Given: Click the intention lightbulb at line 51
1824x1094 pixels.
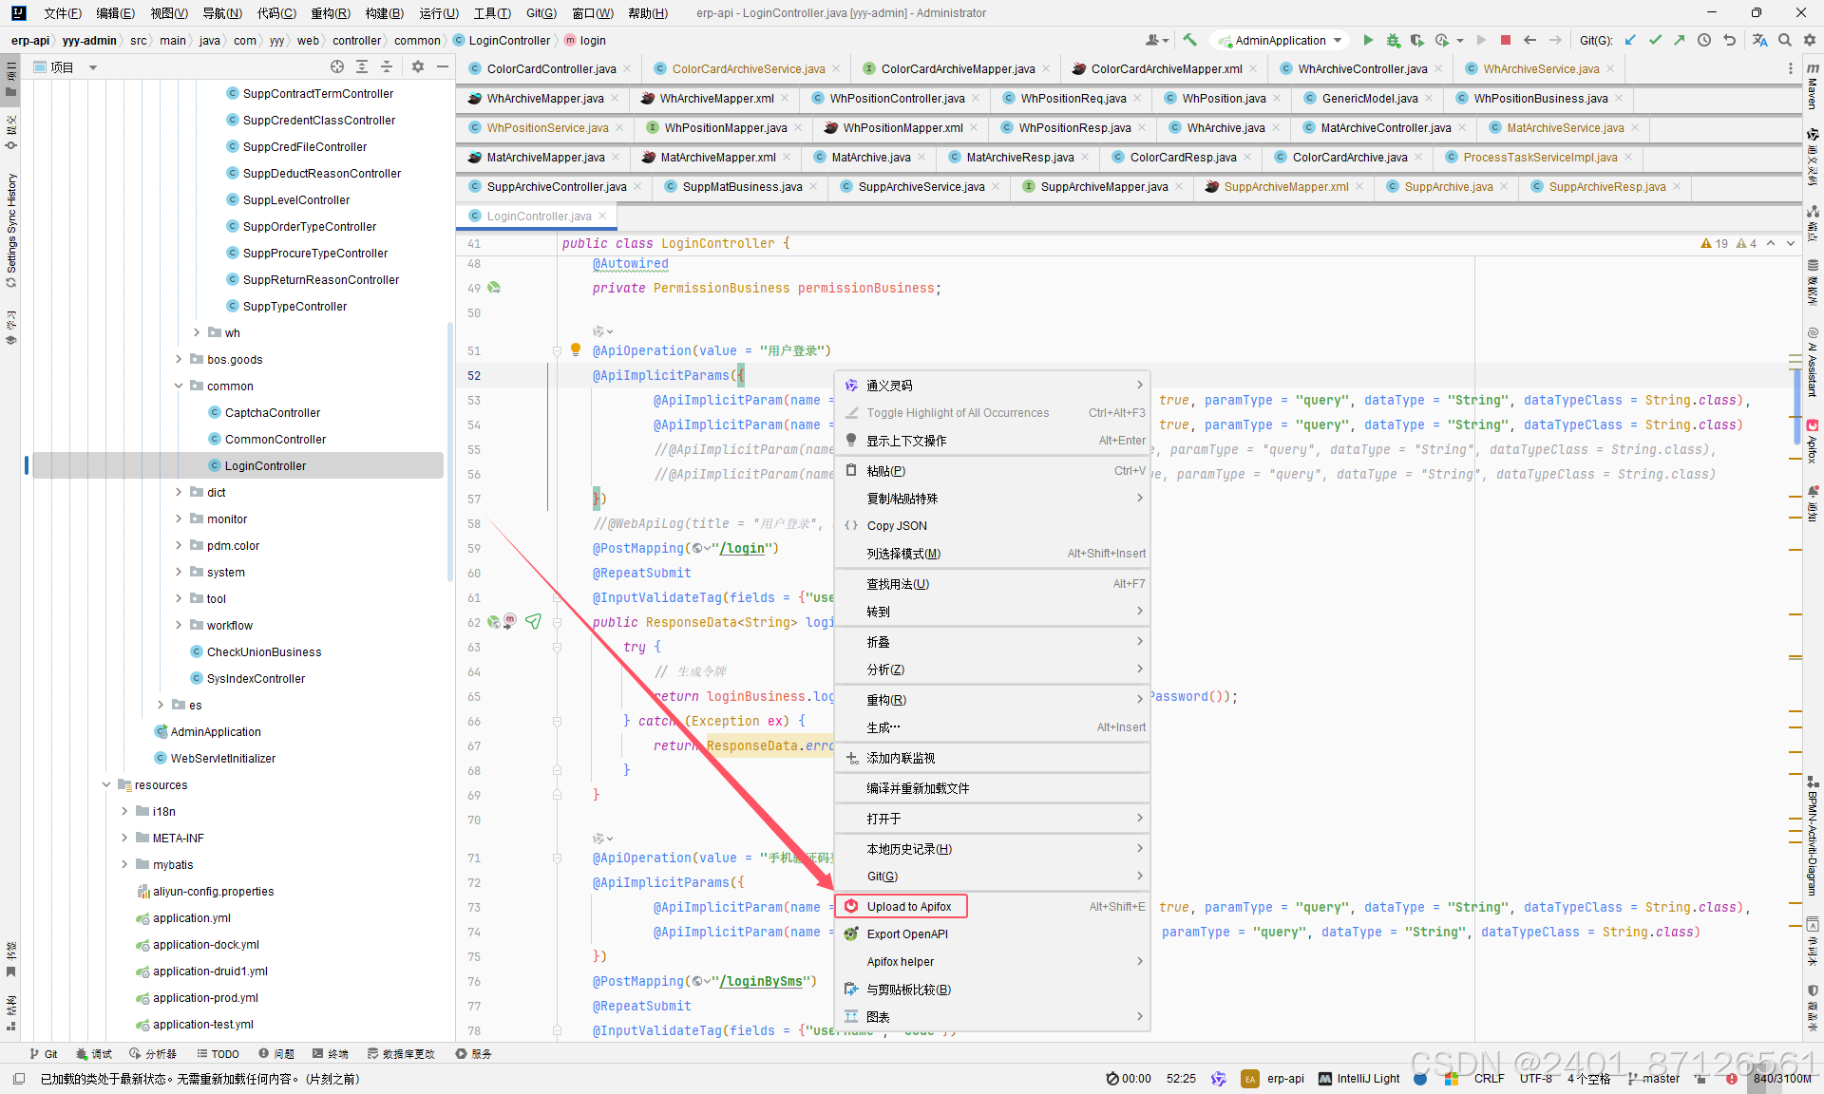Looking at the screenshot, I should (575, 349).
